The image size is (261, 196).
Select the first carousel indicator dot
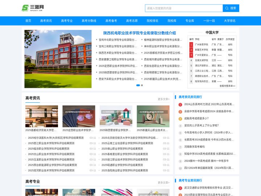(138, 85)
